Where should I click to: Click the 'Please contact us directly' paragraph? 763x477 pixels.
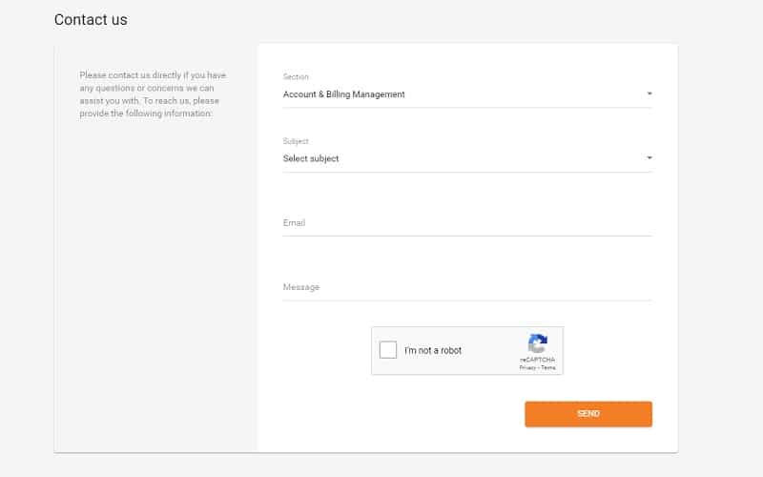pos(153,94)
